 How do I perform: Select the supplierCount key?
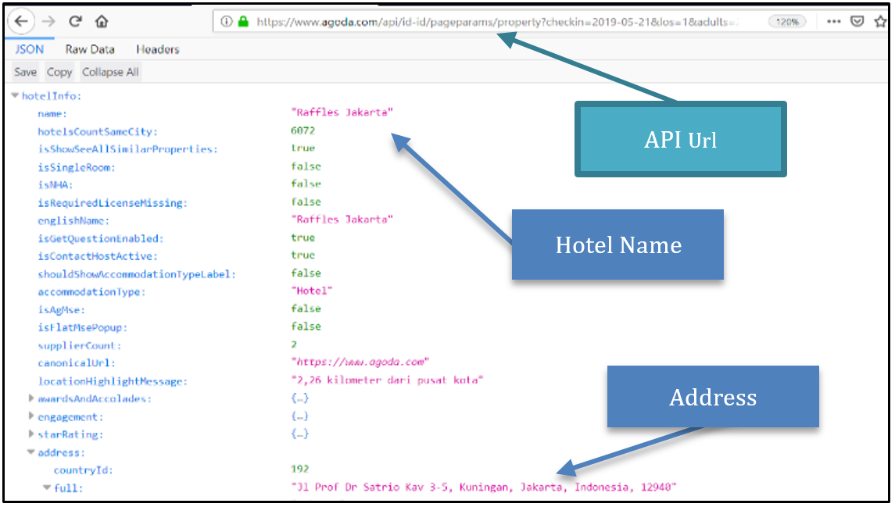pos(80,345)
